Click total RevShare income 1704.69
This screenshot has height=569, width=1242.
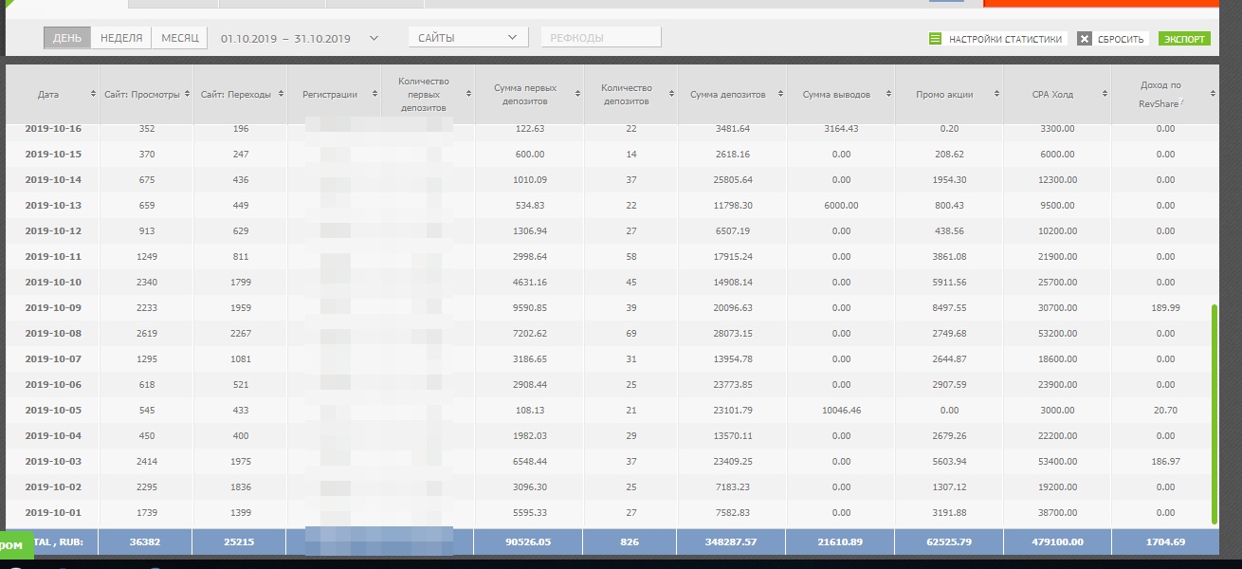1165,542
